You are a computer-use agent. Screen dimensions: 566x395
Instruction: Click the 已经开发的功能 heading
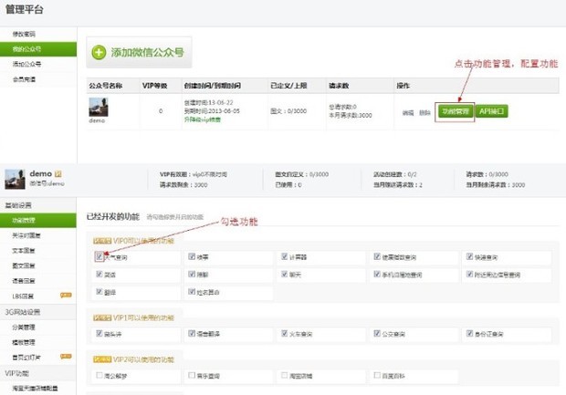tap(113, 217)
